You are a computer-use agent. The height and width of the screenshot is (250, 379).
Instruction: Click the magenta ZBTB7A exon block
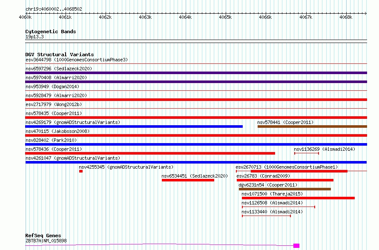pos(296,246)
